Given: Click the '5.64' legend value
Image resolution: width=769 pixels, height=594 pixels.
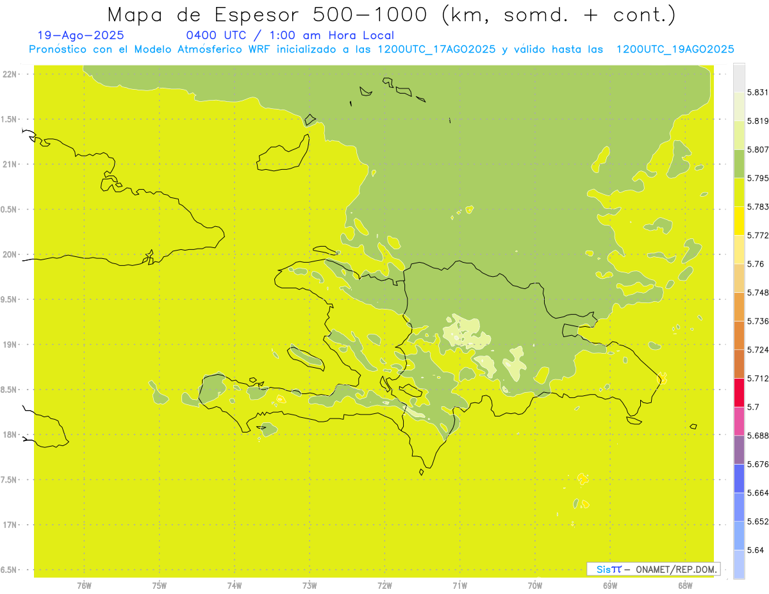Looking at the screenshot, I should click(x=756, y=550).
